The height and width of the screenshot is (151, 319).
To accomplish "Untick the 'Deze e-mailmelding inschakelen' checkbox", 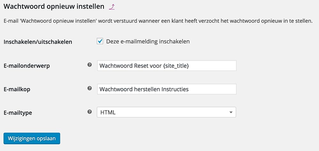I will pos(100,42).
